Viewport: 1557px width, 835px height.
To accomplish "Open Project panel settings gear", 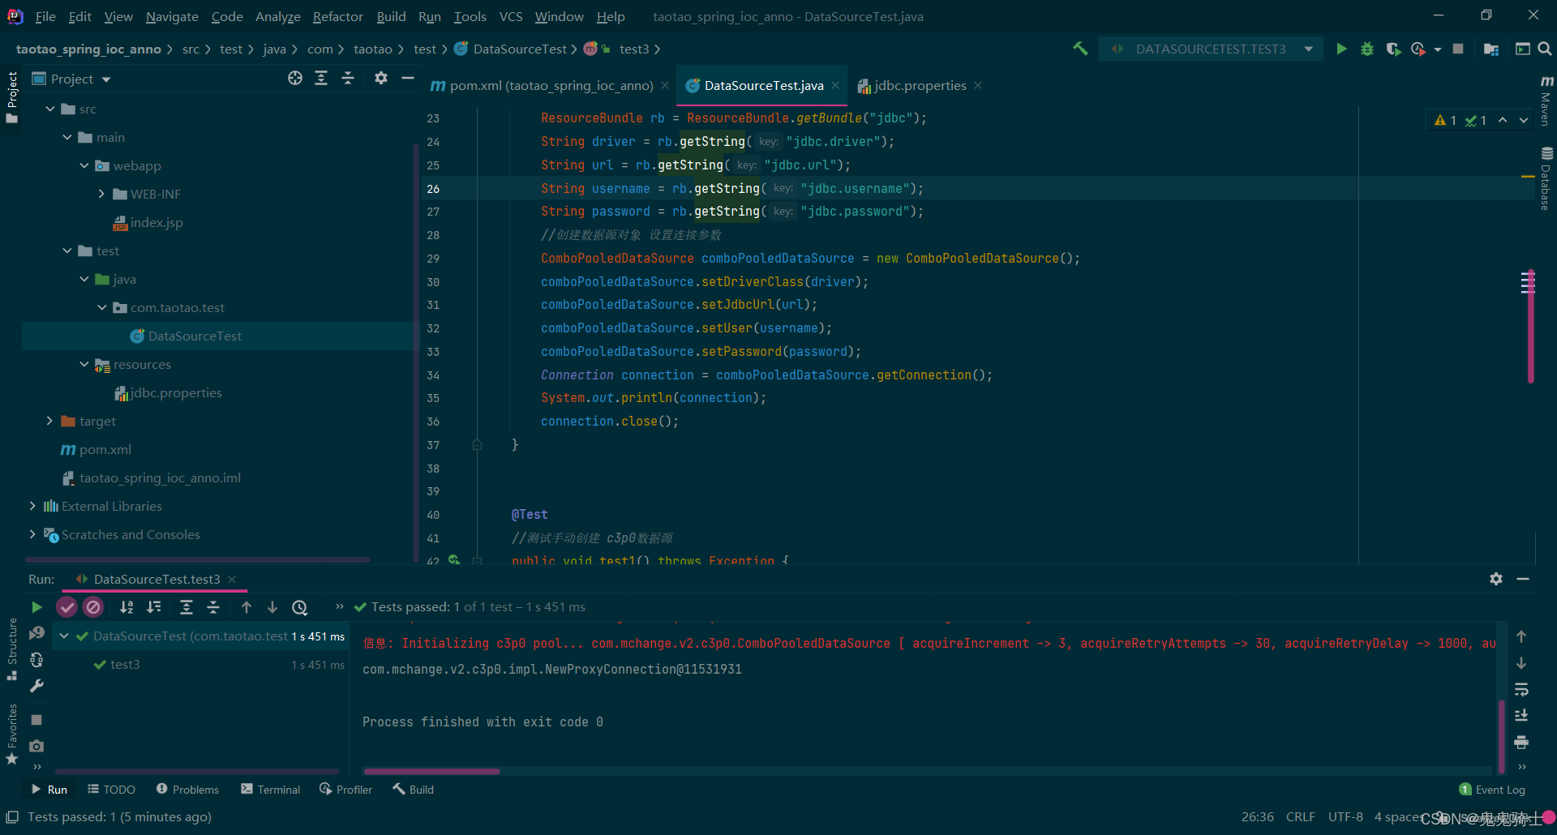I will (381, 78).
